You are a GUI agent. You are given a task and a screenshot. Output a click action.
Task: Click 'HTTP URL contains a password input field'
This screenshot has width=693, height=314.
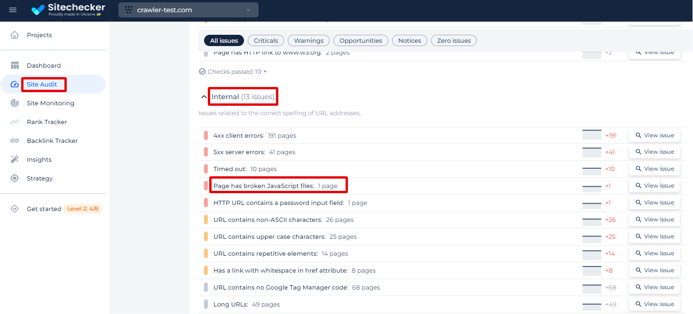pyautogui.click(x=279, y=203)
